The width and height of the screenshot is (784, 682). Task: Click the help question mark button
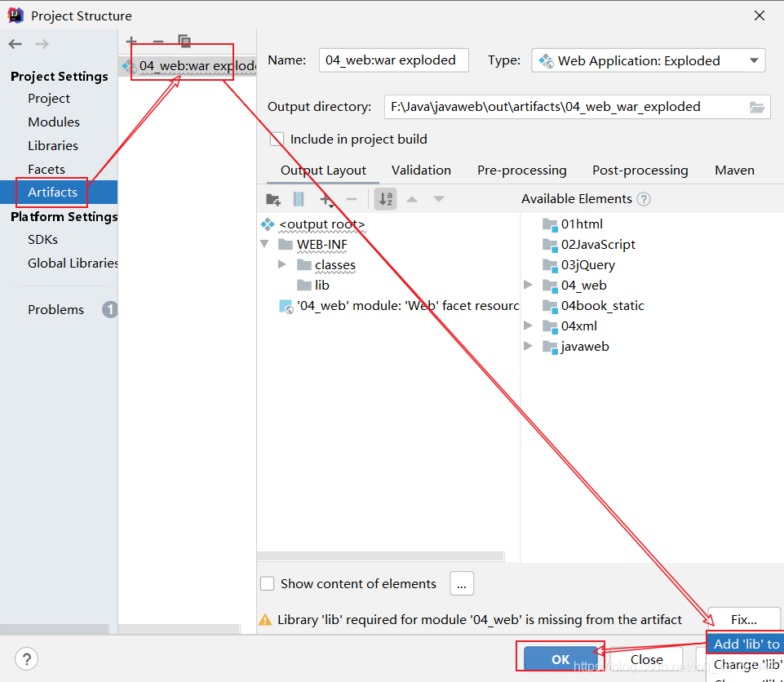(x=26, y=658)
